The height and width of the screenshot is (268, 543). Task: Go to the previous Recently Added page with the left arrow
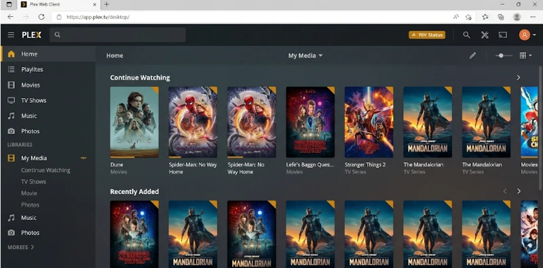[505, 192]
